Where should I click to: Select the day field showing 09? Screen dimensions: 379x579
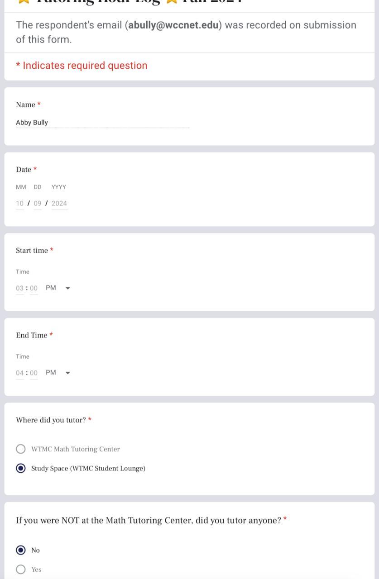pos(38,204)
